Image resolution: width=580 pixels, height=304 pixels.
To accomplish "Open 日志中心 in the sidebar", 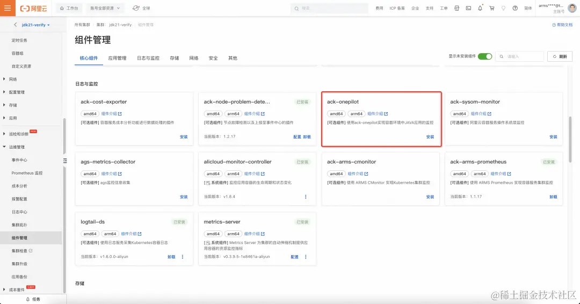I will tap(19, 212).
